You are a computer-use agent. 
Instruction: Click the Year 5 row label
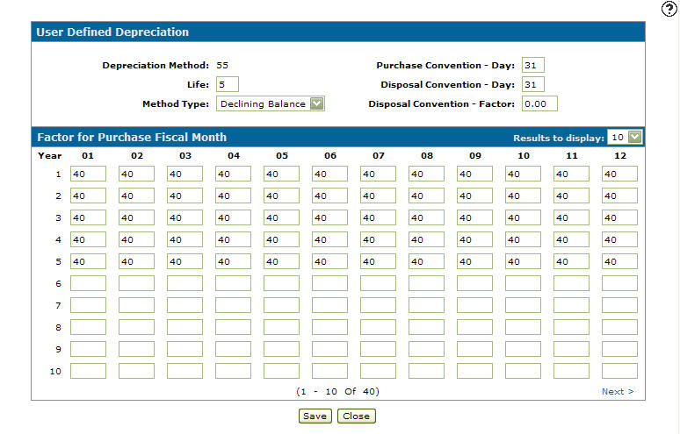(x=58, y=262)
